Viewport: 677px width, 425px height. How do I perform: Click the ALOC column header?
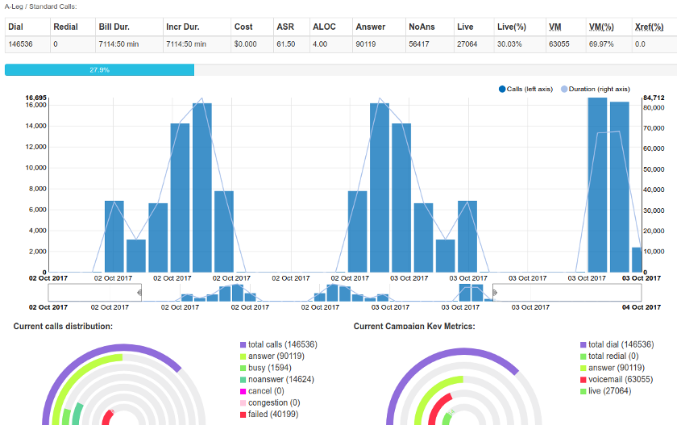click(x=331, y=27)
